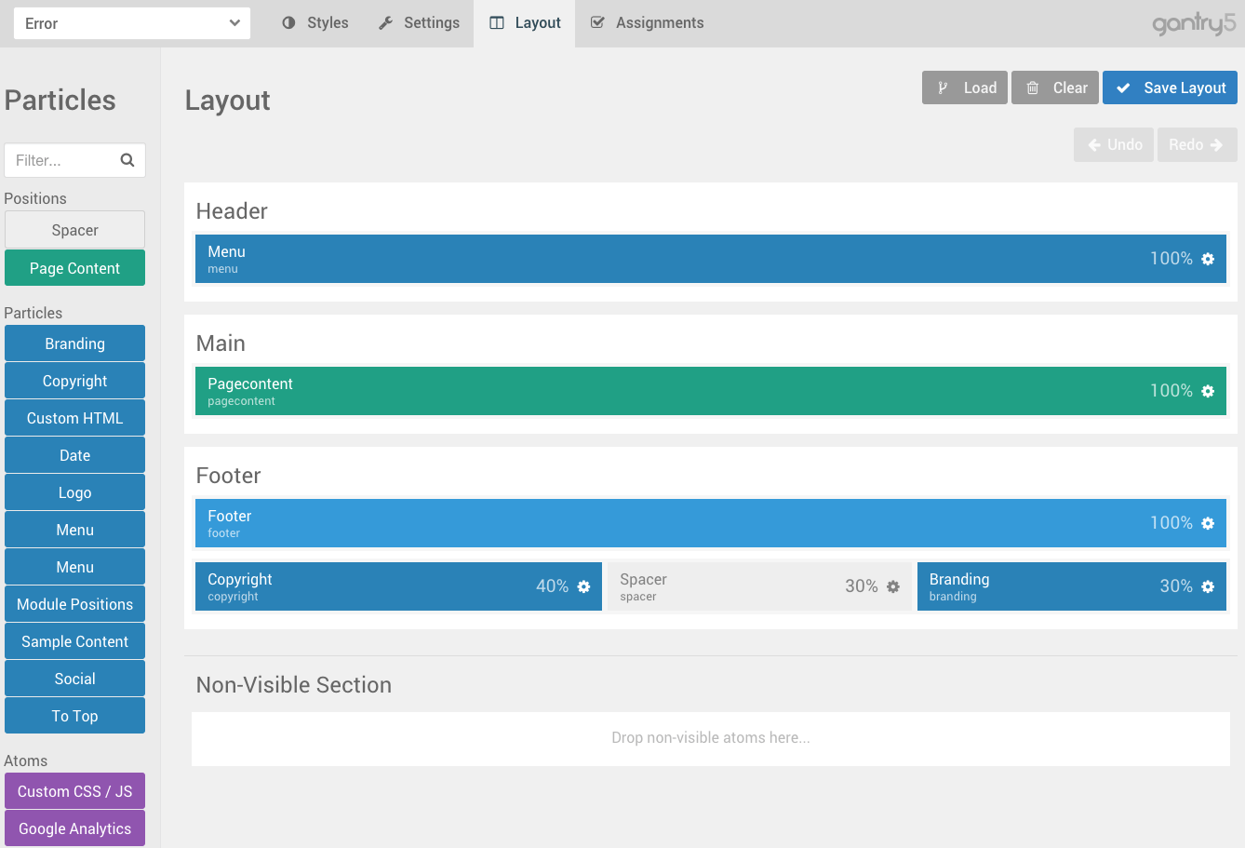The image size is (1245, 848).
Task: Select the Google Analytics atom
Action: point(74,828)
